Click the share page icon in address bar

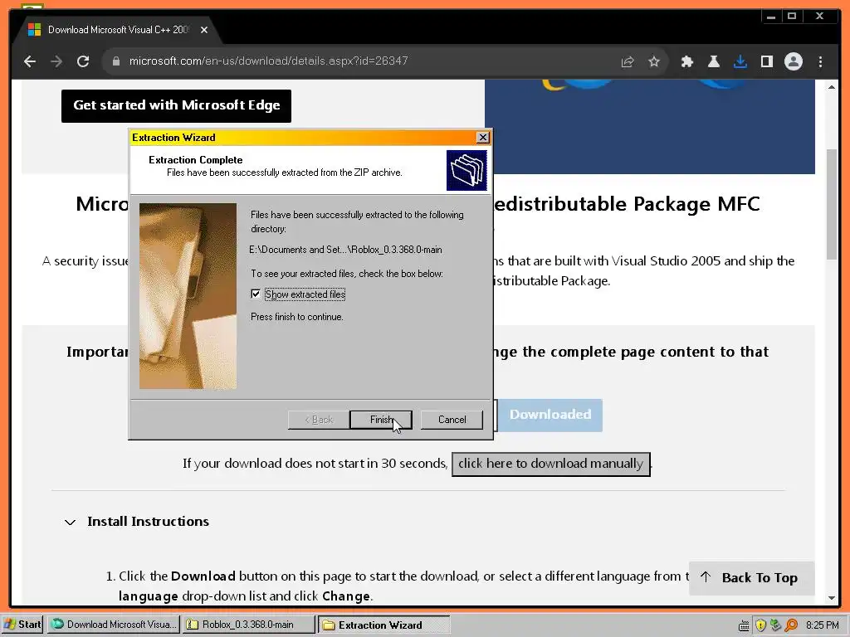[628, 61]
